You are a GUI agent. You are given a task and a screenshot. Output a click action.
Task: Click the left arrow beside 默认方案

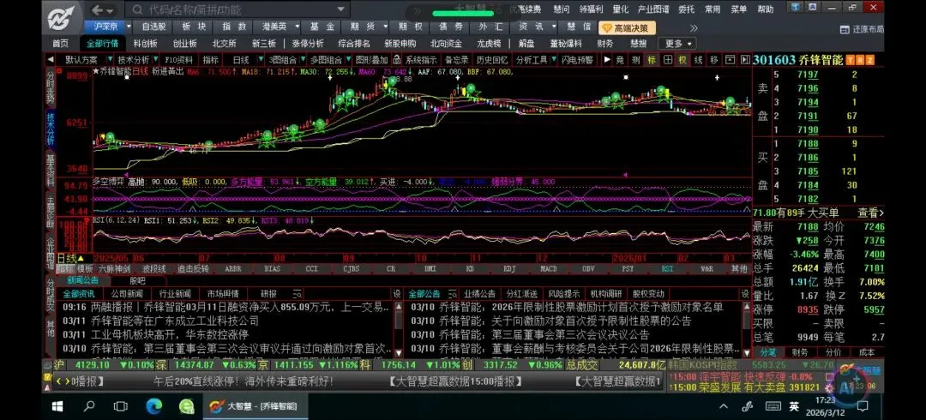[x=51, y=60]
